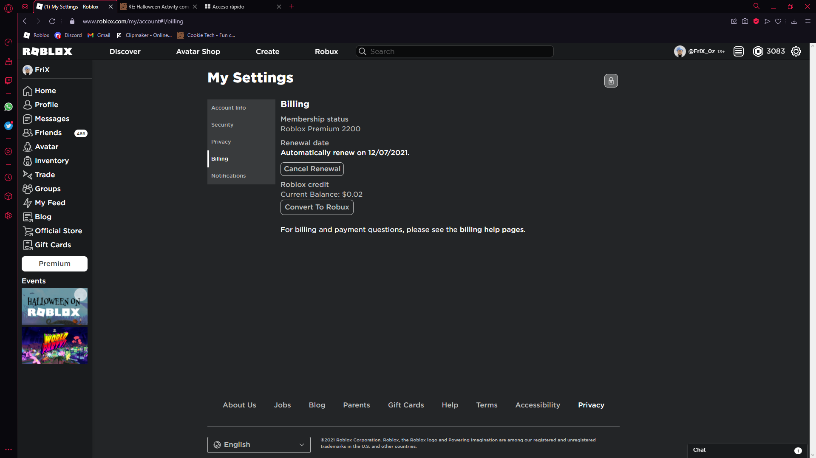Open the Jobs footer link

(x=282, y=405)
